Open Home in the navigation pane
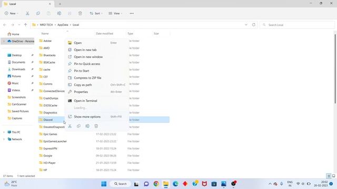Viewport: 337px width, 189px height. pyautogui.click(x=13, y=34)
